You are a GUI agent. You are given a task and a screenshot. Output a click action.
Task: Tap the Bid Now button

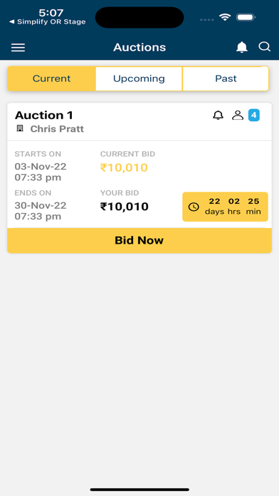[139, 240]
